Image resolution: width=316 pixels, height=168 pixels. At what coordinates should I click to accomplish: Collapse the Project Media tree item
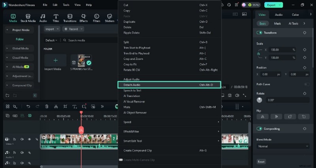pos(7,30)
